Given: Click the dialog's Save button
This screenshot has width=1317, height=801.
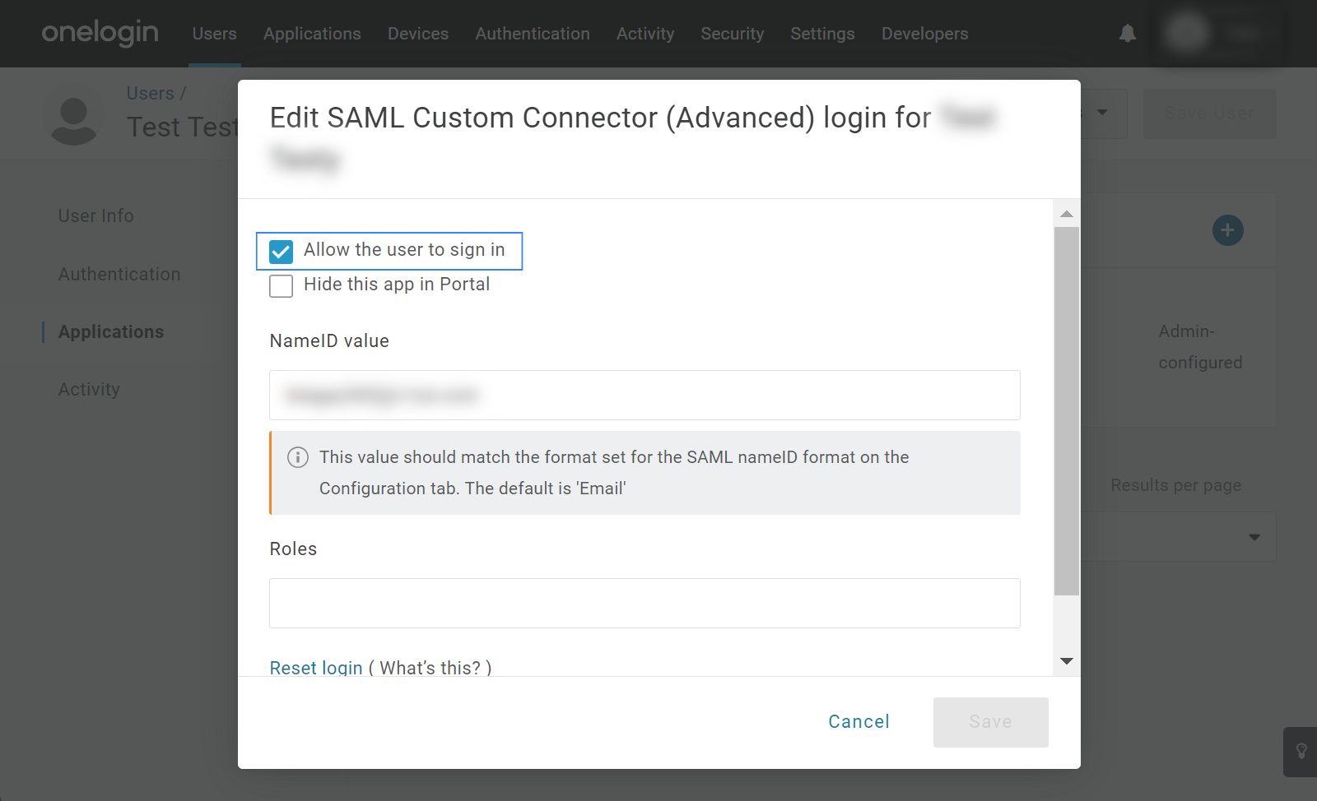Looking at the screenshot, I should 990,721.
